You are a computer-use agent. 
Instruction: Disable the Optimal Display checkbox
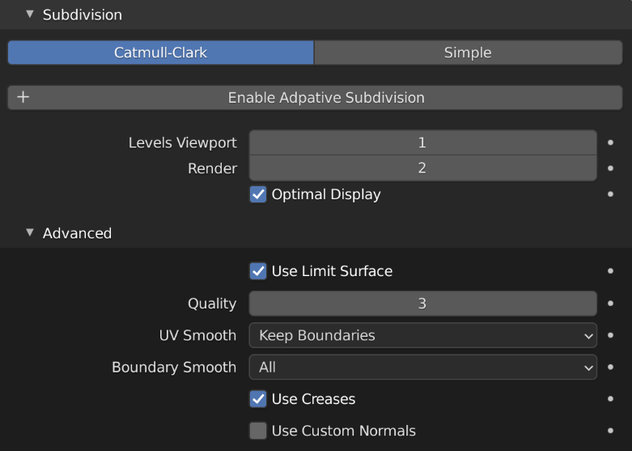(x=258, y=194)
